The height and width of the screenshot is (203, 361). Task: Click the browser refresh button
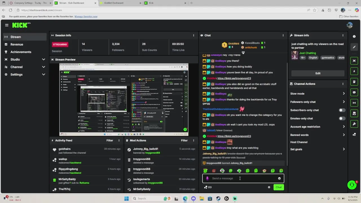[10, 10]
